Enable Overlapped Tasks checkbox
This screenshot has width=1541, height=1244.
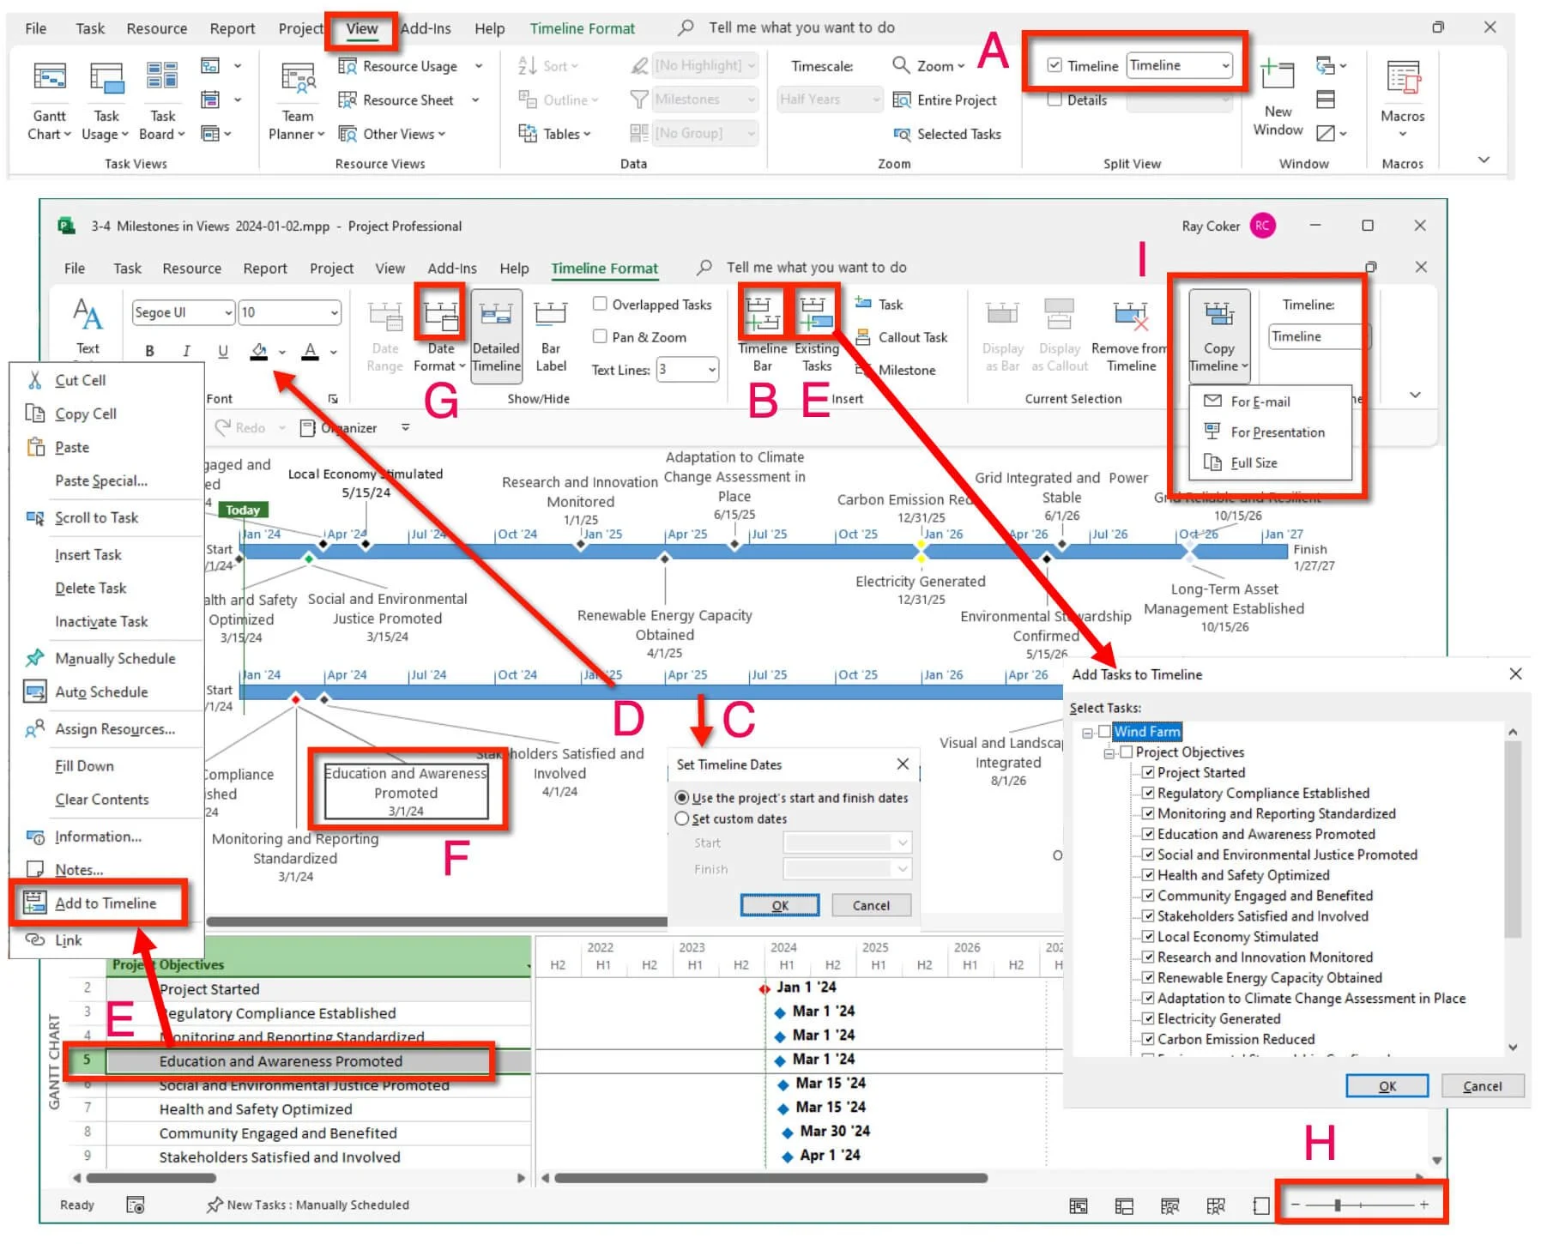coord(600,304)
